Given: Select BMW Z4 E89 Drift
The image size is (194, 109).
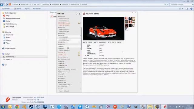Looking at the screenshot, I should pos(64,38).
